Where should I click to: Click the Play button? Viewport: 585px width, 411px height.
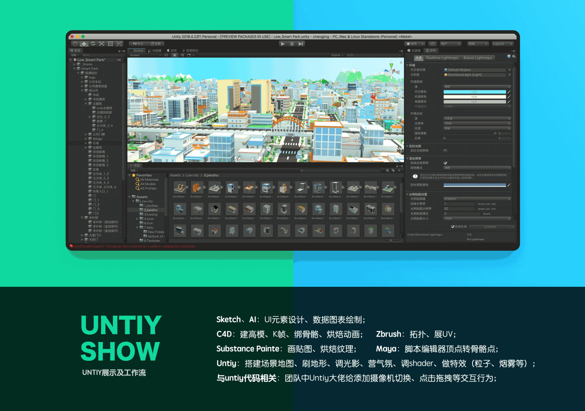click(x=283, y=44)
